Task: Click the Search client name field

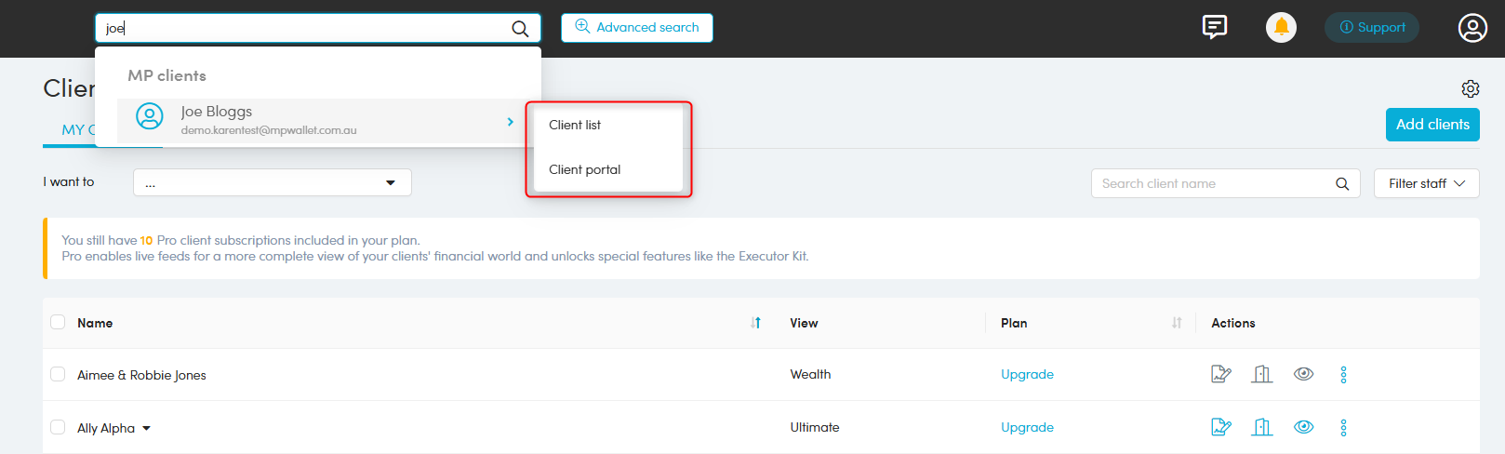Action: pos(1214,183)
